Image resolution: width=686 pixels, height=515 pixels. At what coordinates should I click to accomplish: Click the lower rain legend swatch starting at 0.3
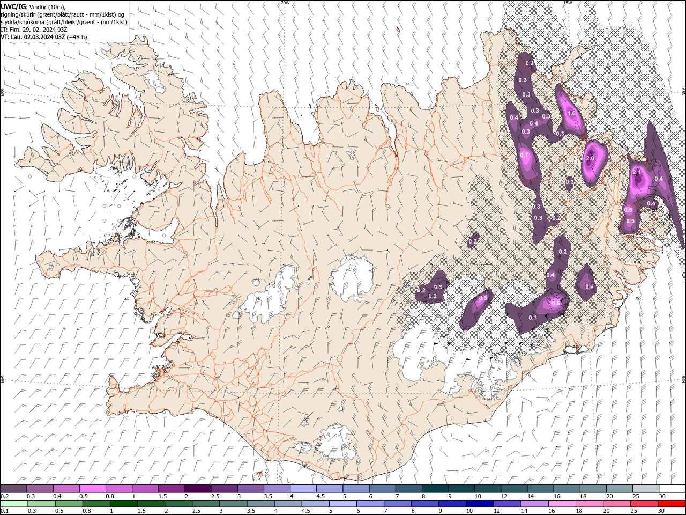coord(41,504)
